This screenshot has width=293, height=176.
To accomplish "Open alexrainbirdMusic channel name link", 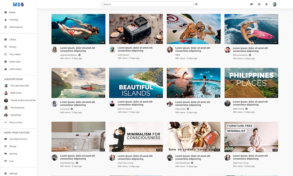I will pos(68,55).
